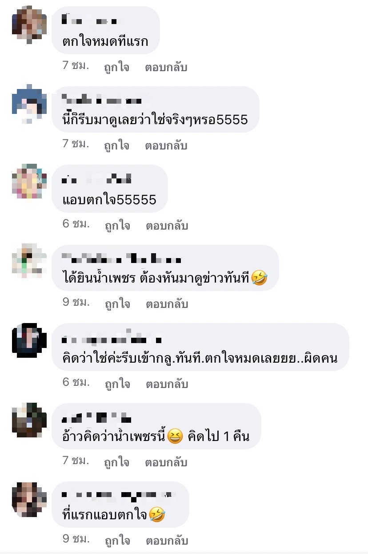Open avatar of the นี่ก็รีบมาดูเลย commenter
Image resolution: width=368 pixels, height=554 pixels.
click(x=29, y=103)
